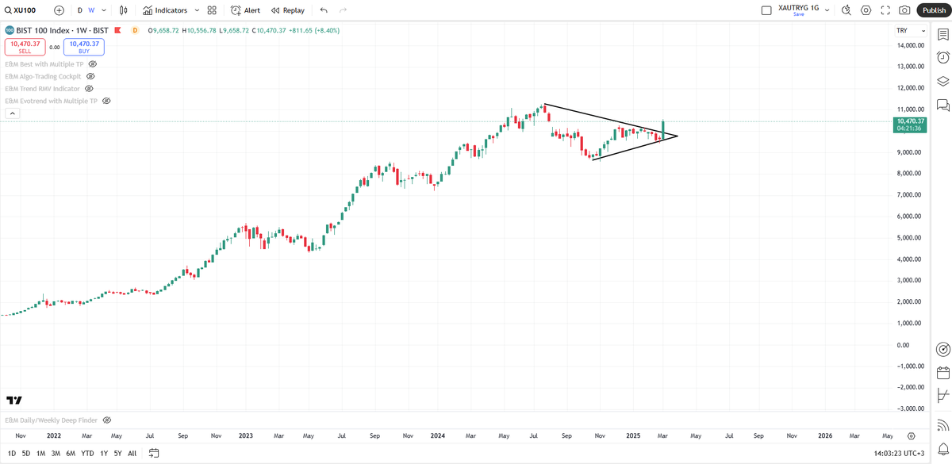Show EBM Algo-Trading Cockpit indicator
This screenshot has height=464, width=952.
pyautogui.click(x=90, y=76)
